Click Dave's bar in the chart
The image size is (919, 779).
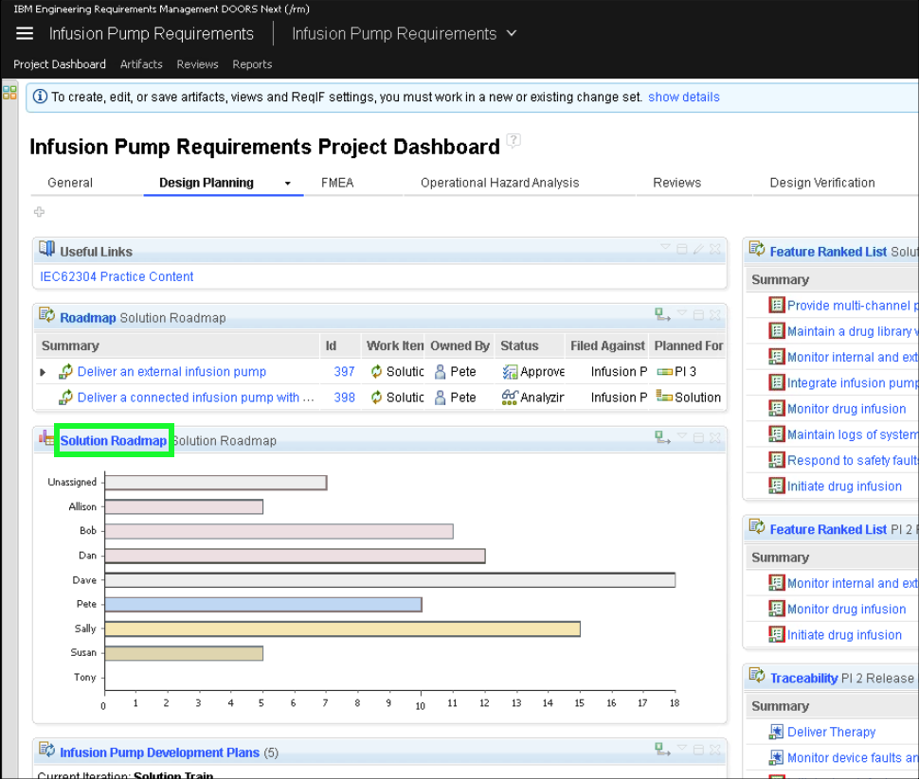click(x=388, y=579)
